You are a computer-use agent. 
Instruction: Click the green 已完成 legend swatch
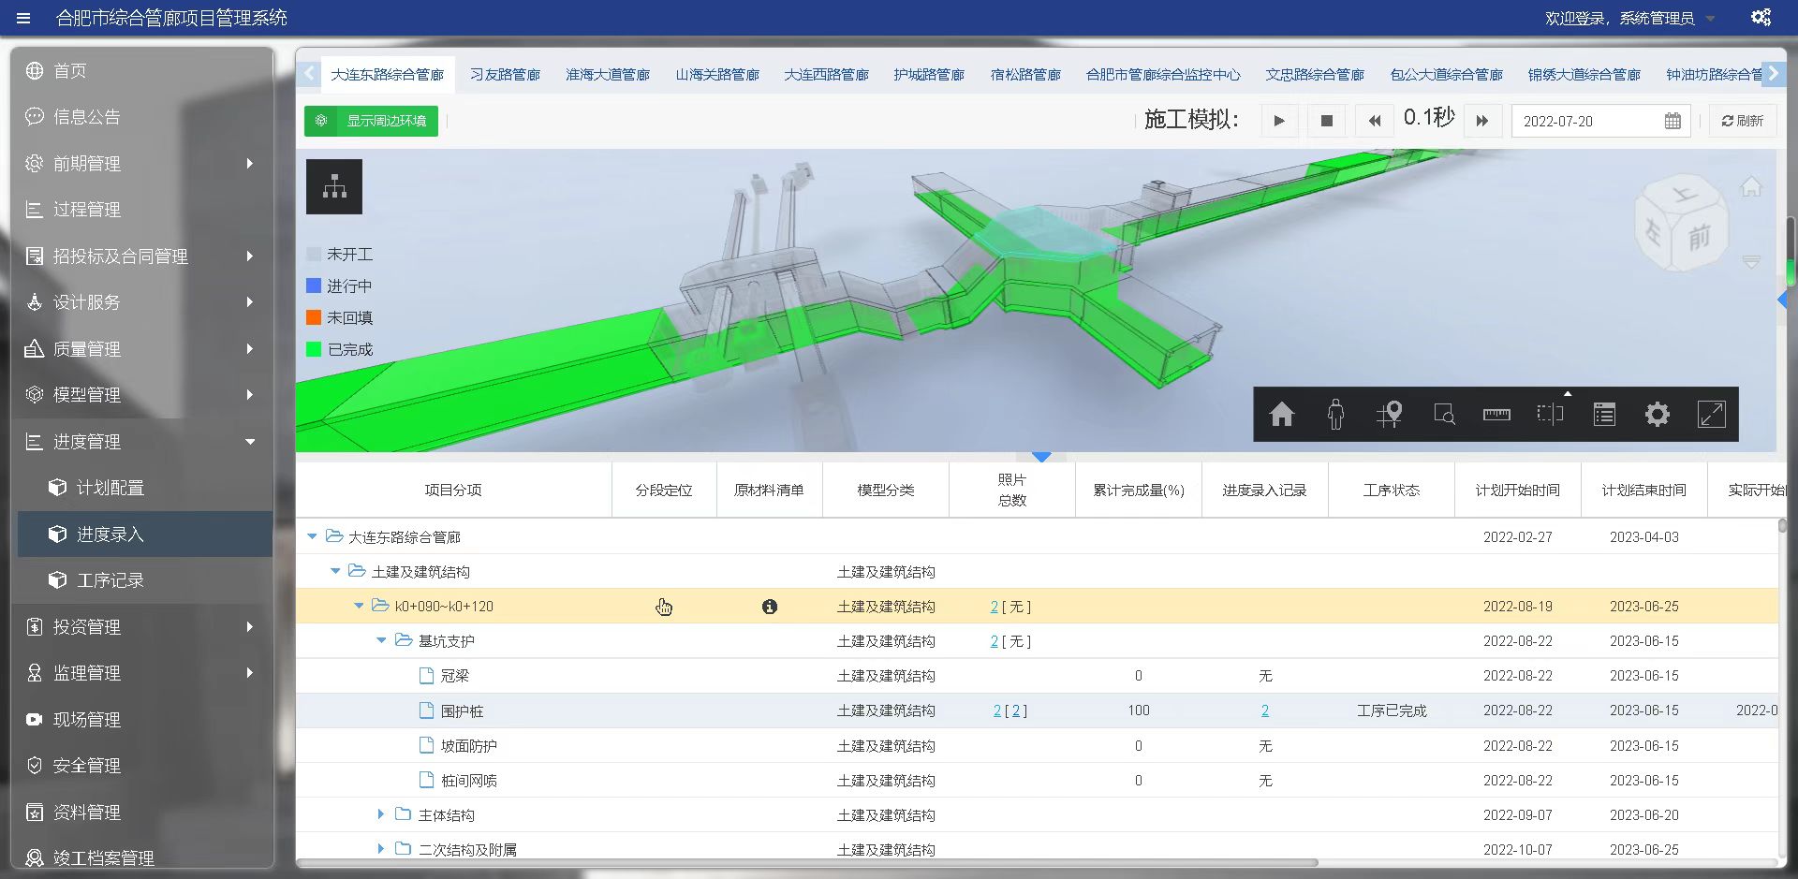(x=314, y=349)
